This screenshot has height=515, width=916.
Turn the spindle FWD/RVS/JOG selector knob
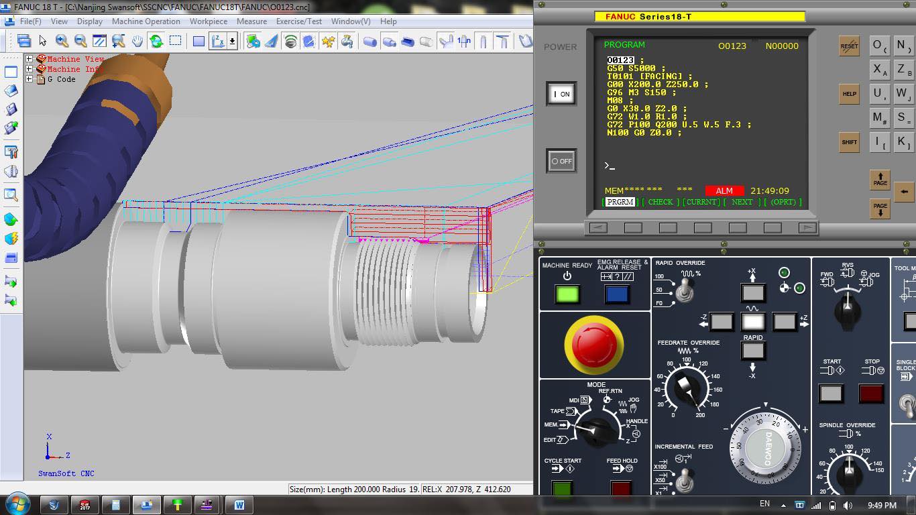848,310
